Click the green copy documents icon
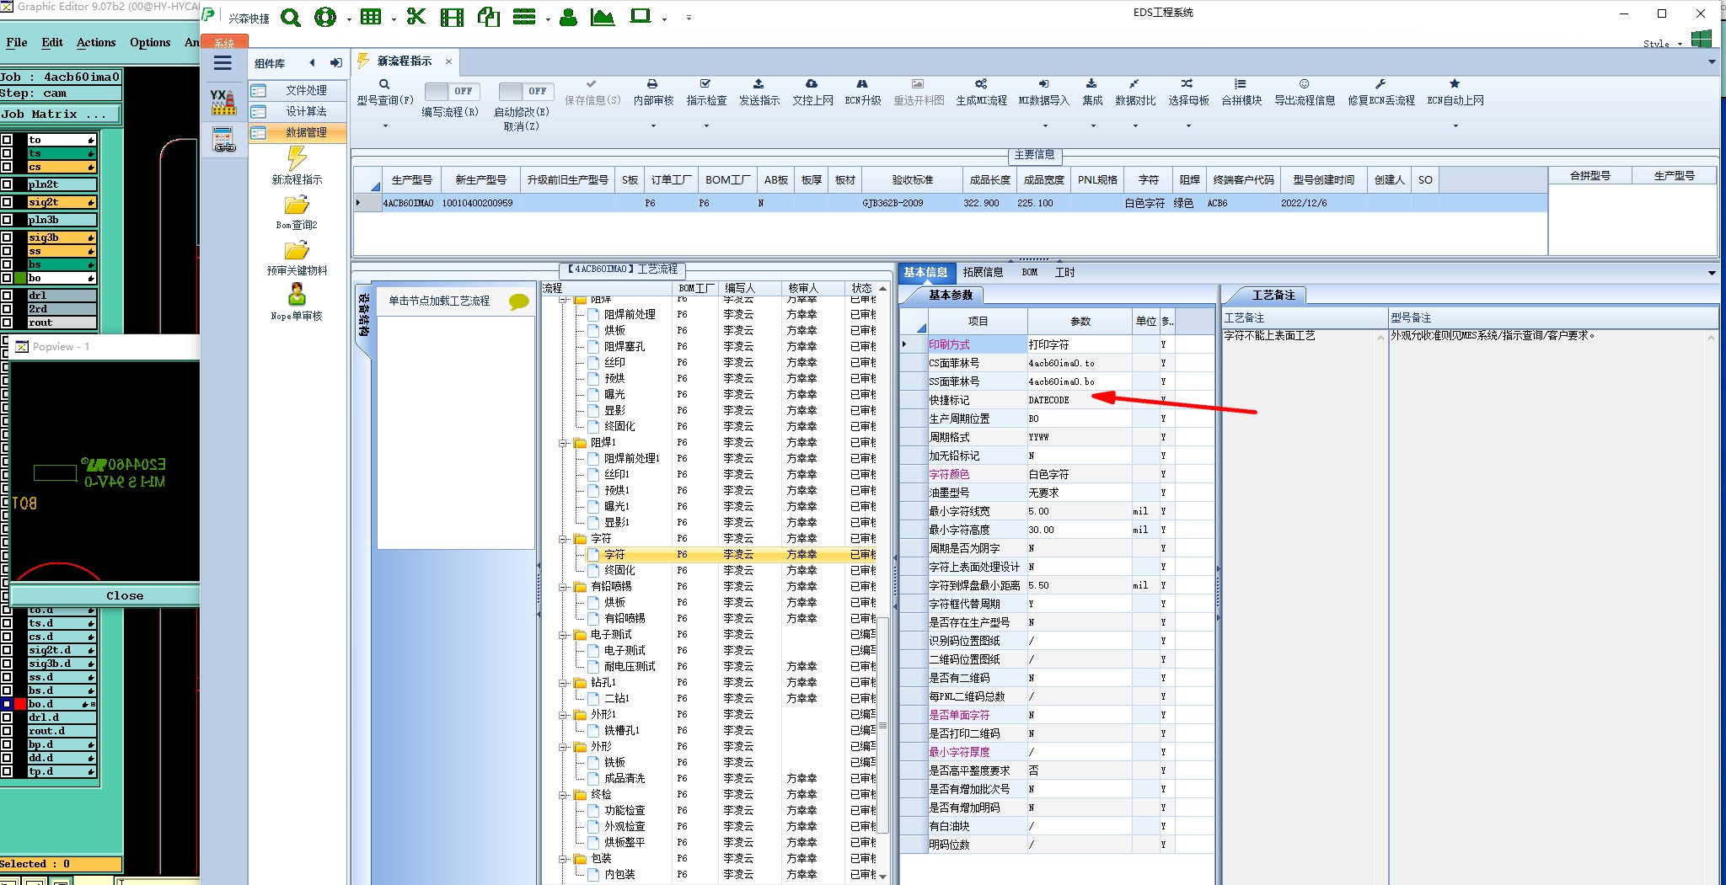This screenshot has height=885, width=1726. [489, 17]
